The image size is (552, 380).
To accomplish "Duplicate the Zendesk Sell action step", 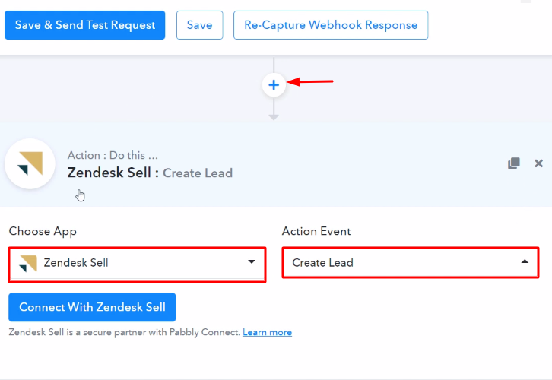I will point(514,163).
